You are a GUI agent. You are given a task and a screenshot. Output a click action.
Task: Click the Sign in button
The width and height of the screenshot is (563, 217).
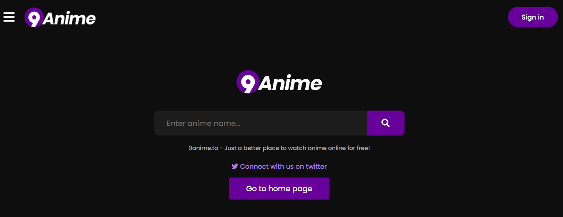[533, 17]
